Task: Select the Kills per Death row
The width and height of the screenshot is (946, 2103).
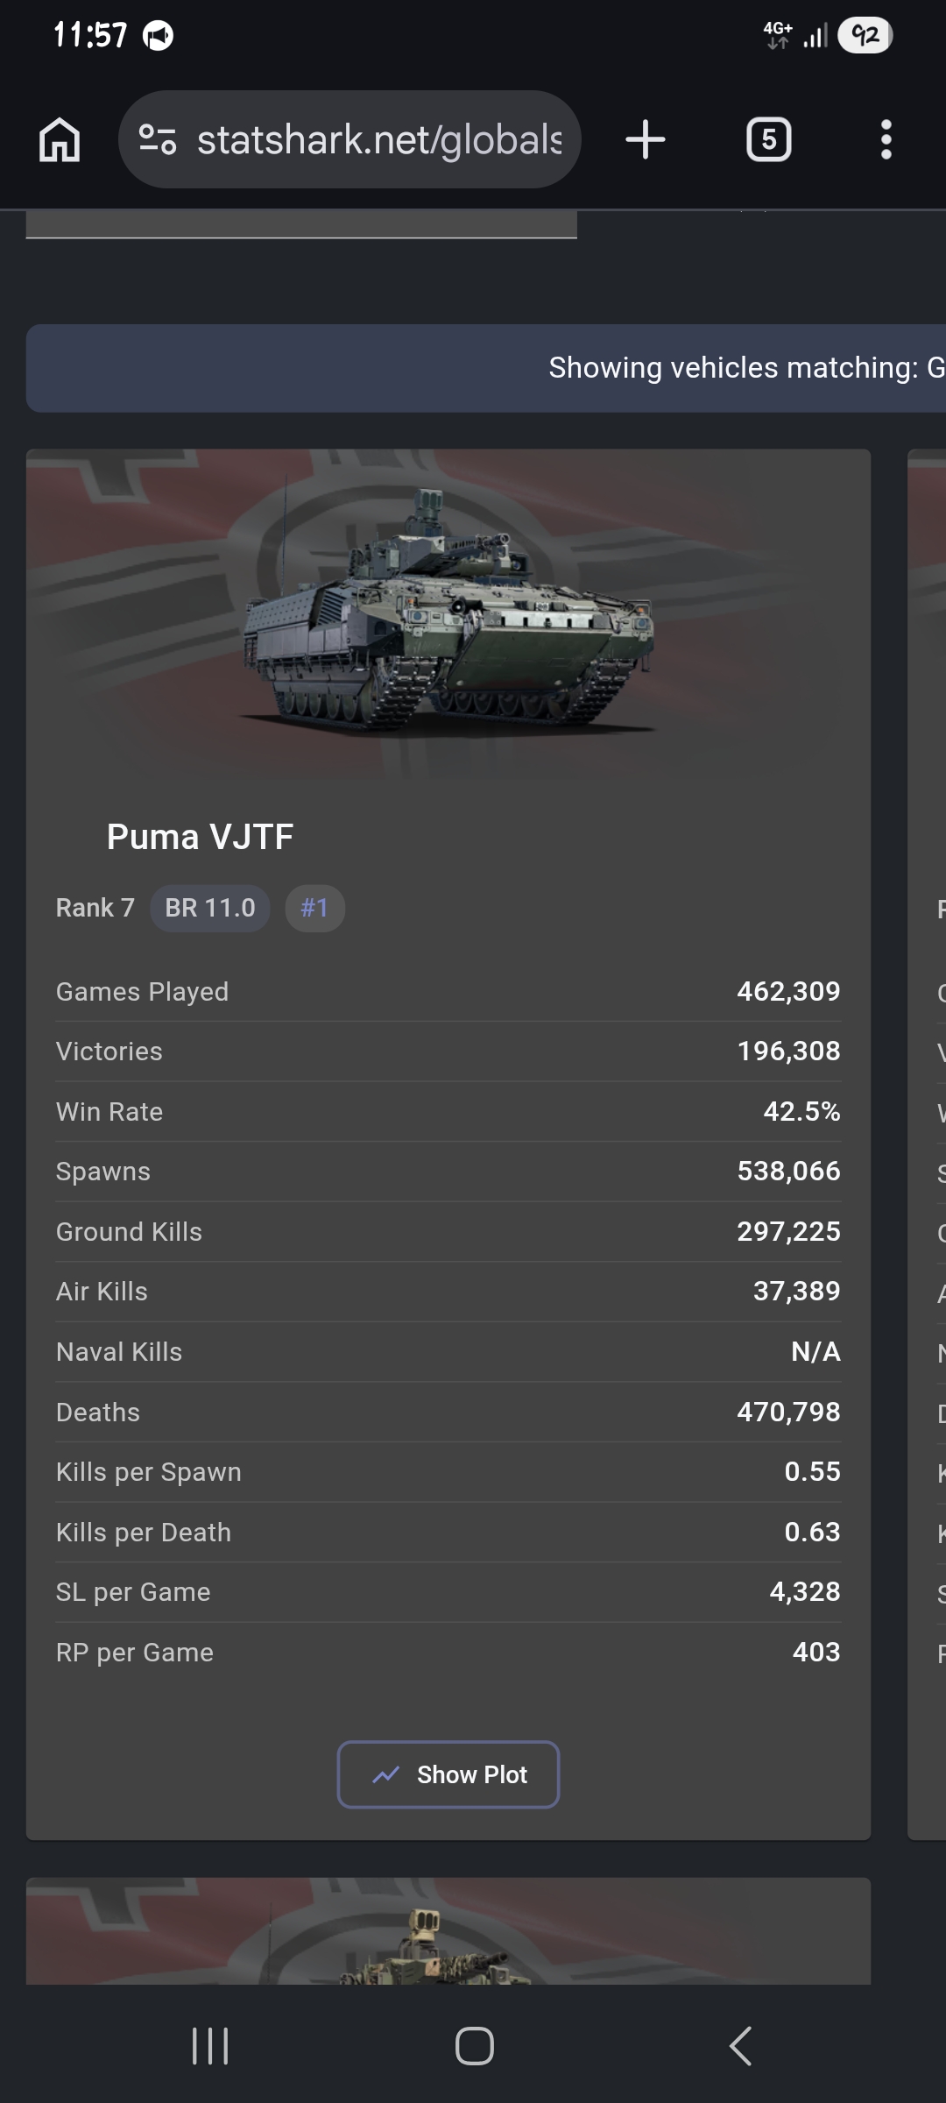Action: pyautogui.click(x=448, y=1532)
